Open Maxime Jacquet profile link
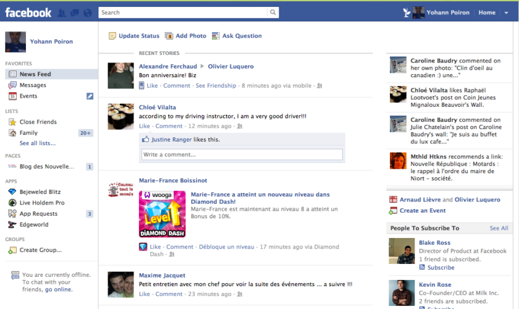This screenshot has width=519, height=309. (x=162, y=275)
